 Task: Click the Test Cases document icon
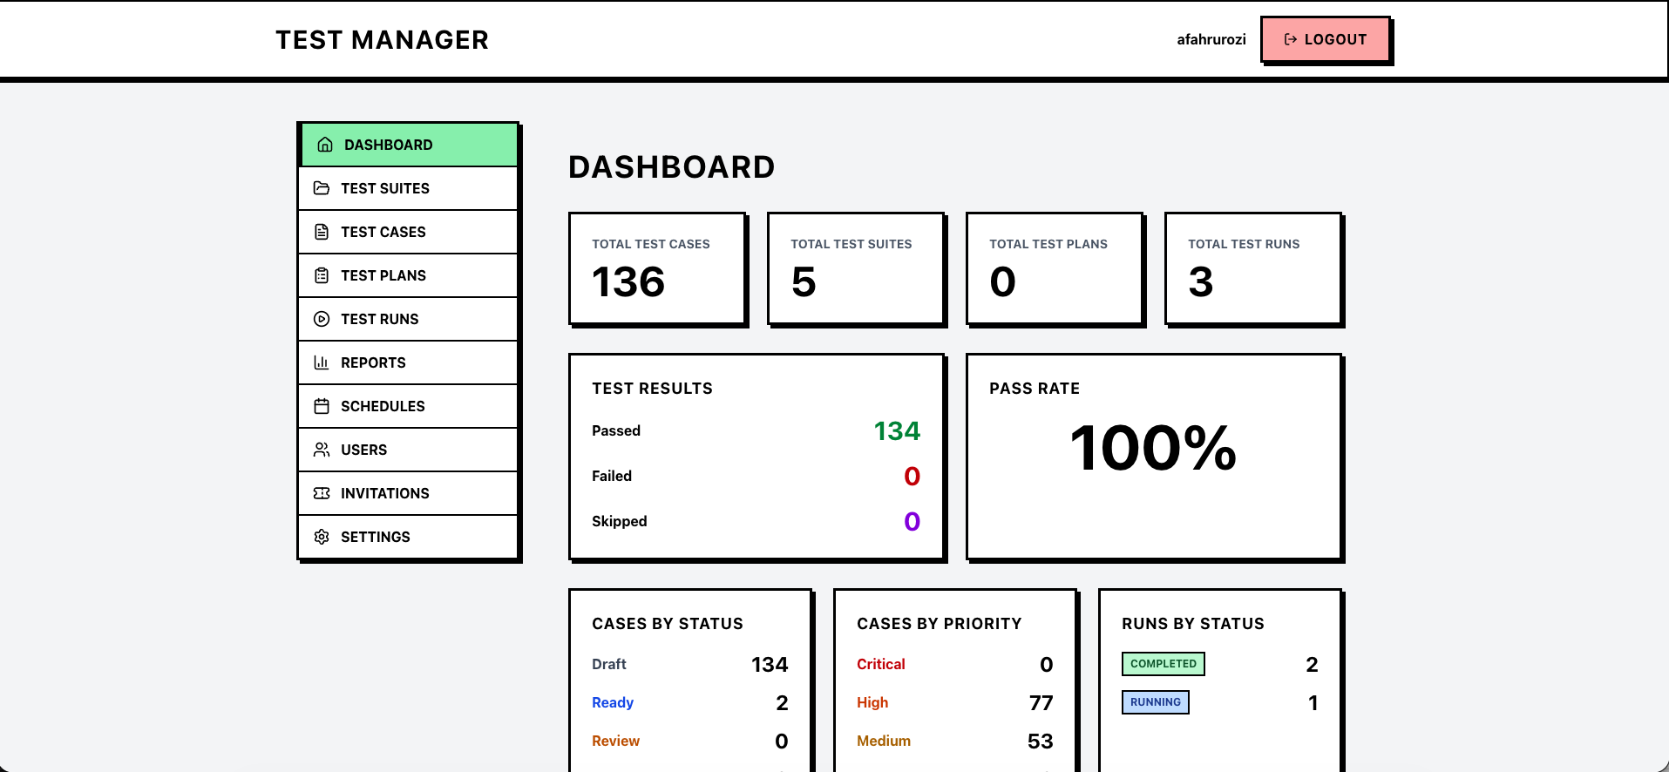322,232
